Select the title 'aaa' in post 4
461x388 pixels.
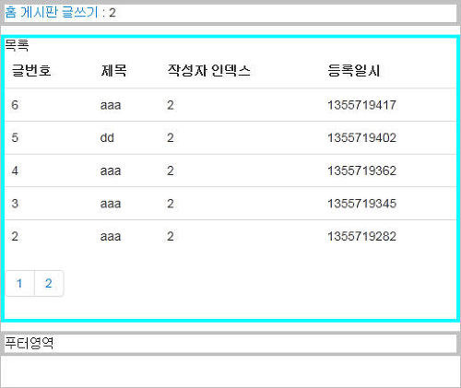111,170
